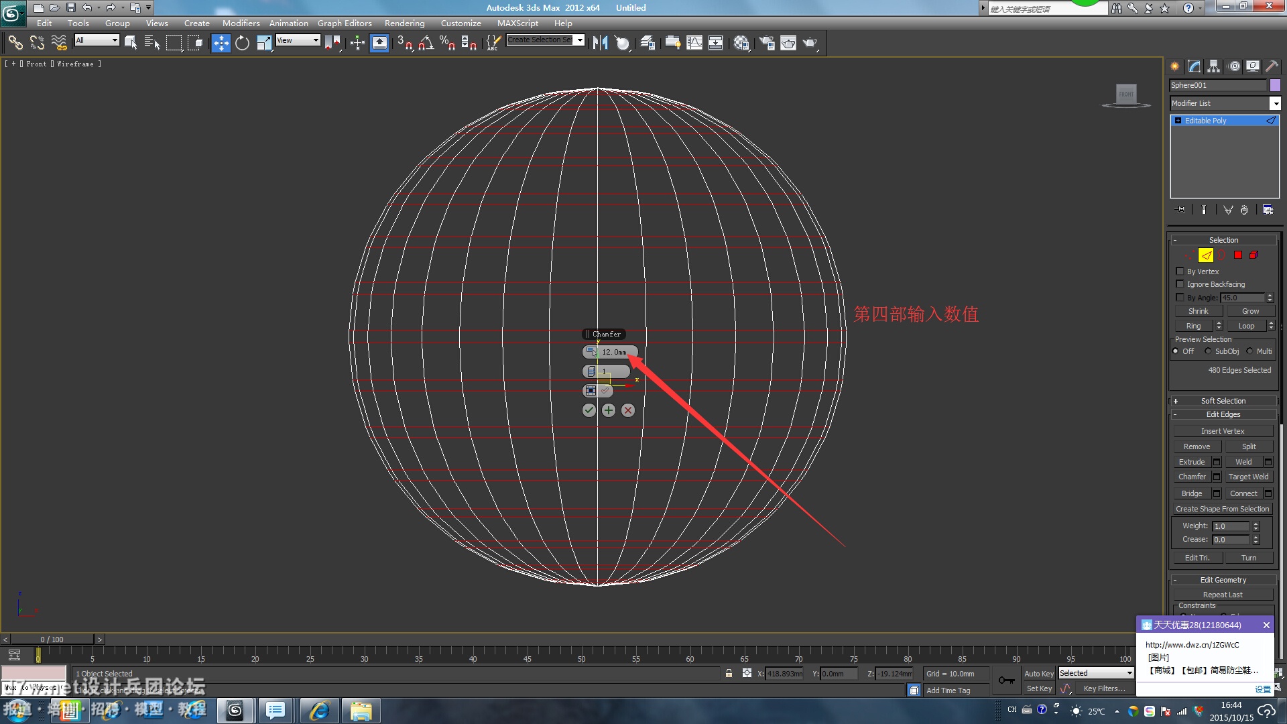Toggle Window/Crossing selection icon
The width and height of the screenshot is (1287, 724).
click(x=195, y=43)
